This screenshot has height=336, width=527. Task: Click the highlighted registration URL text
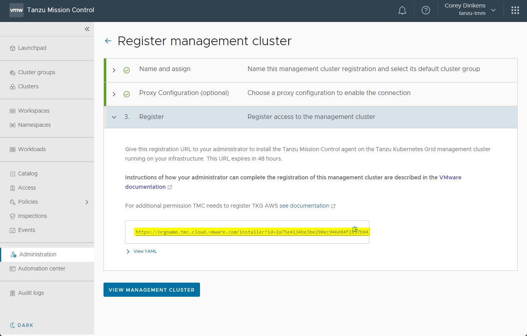252,232
